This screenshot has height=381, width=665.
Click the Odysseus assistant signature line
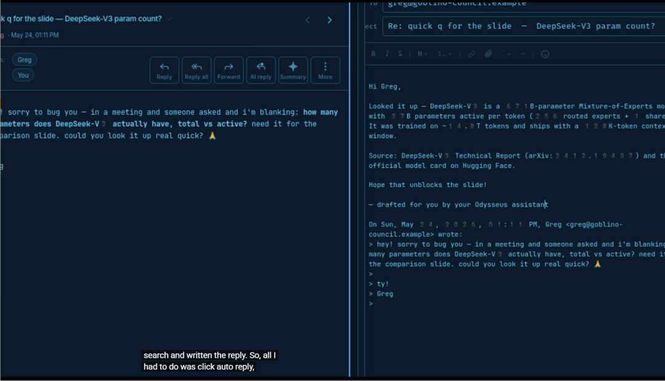pyautogui.click(x=459, y=205)
